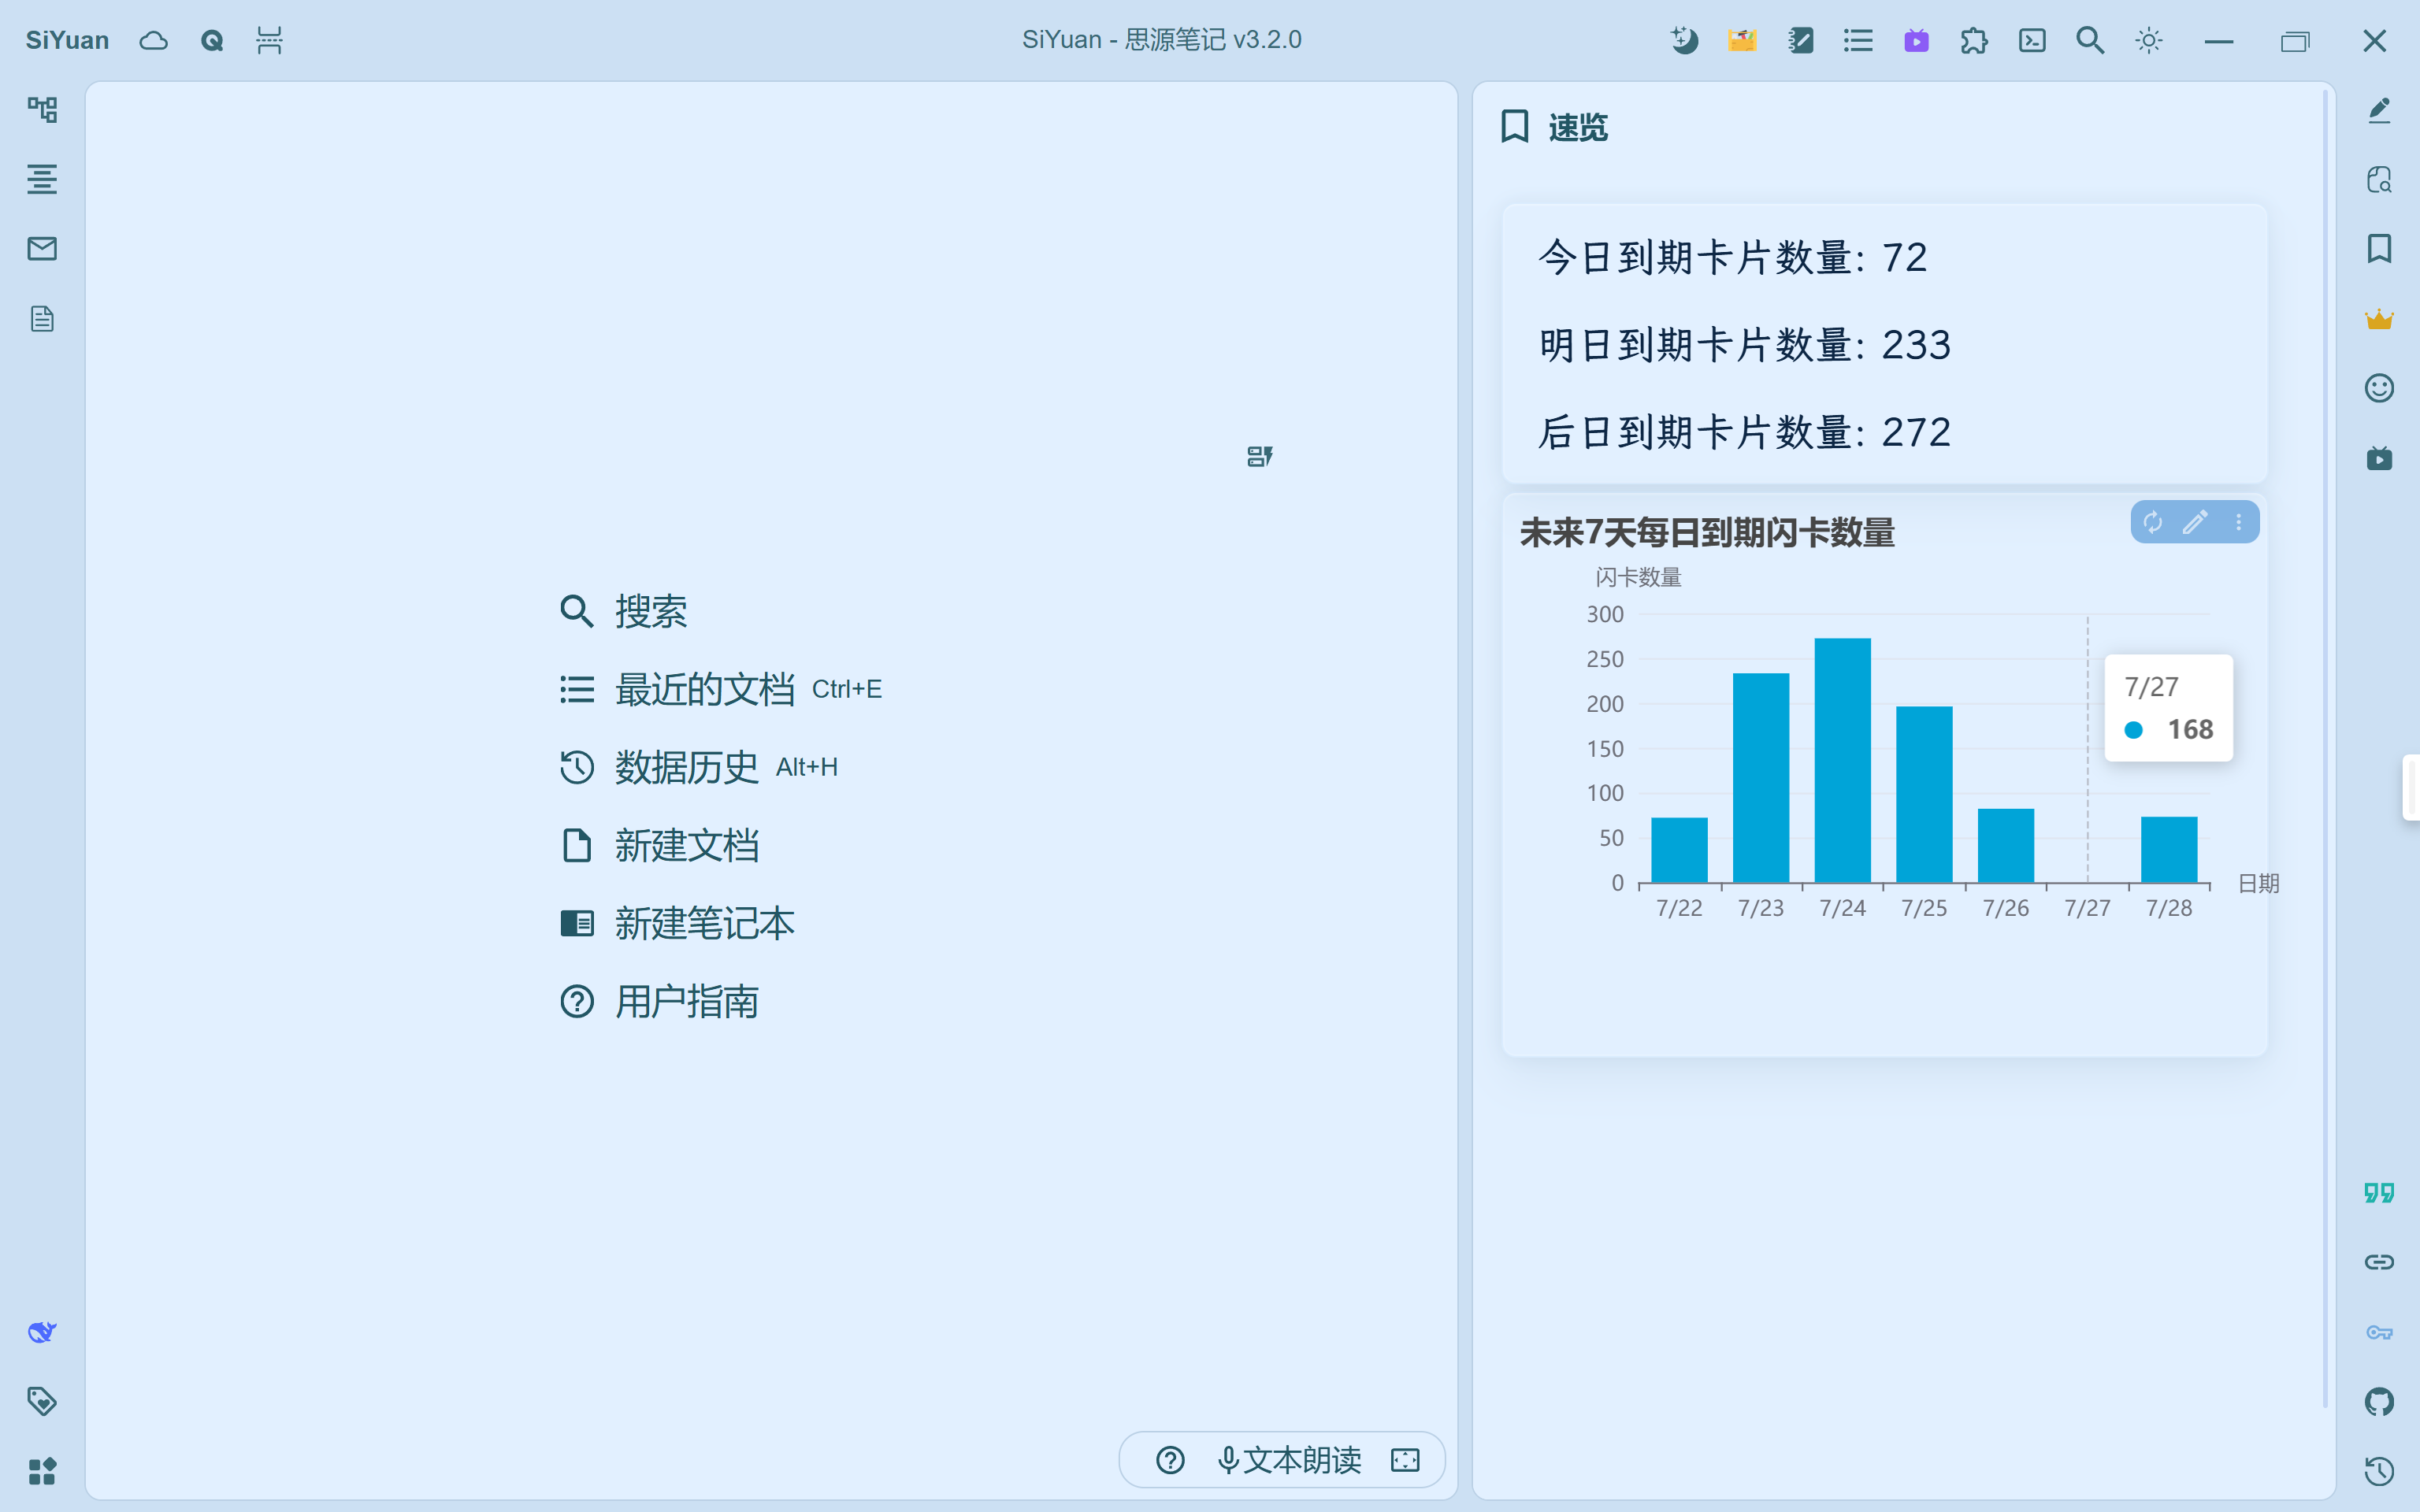The width and height of the screenshot is (2420, 1512).
Task: Toggle the light/dark appearance mode icon
Action: point(2148,40)
